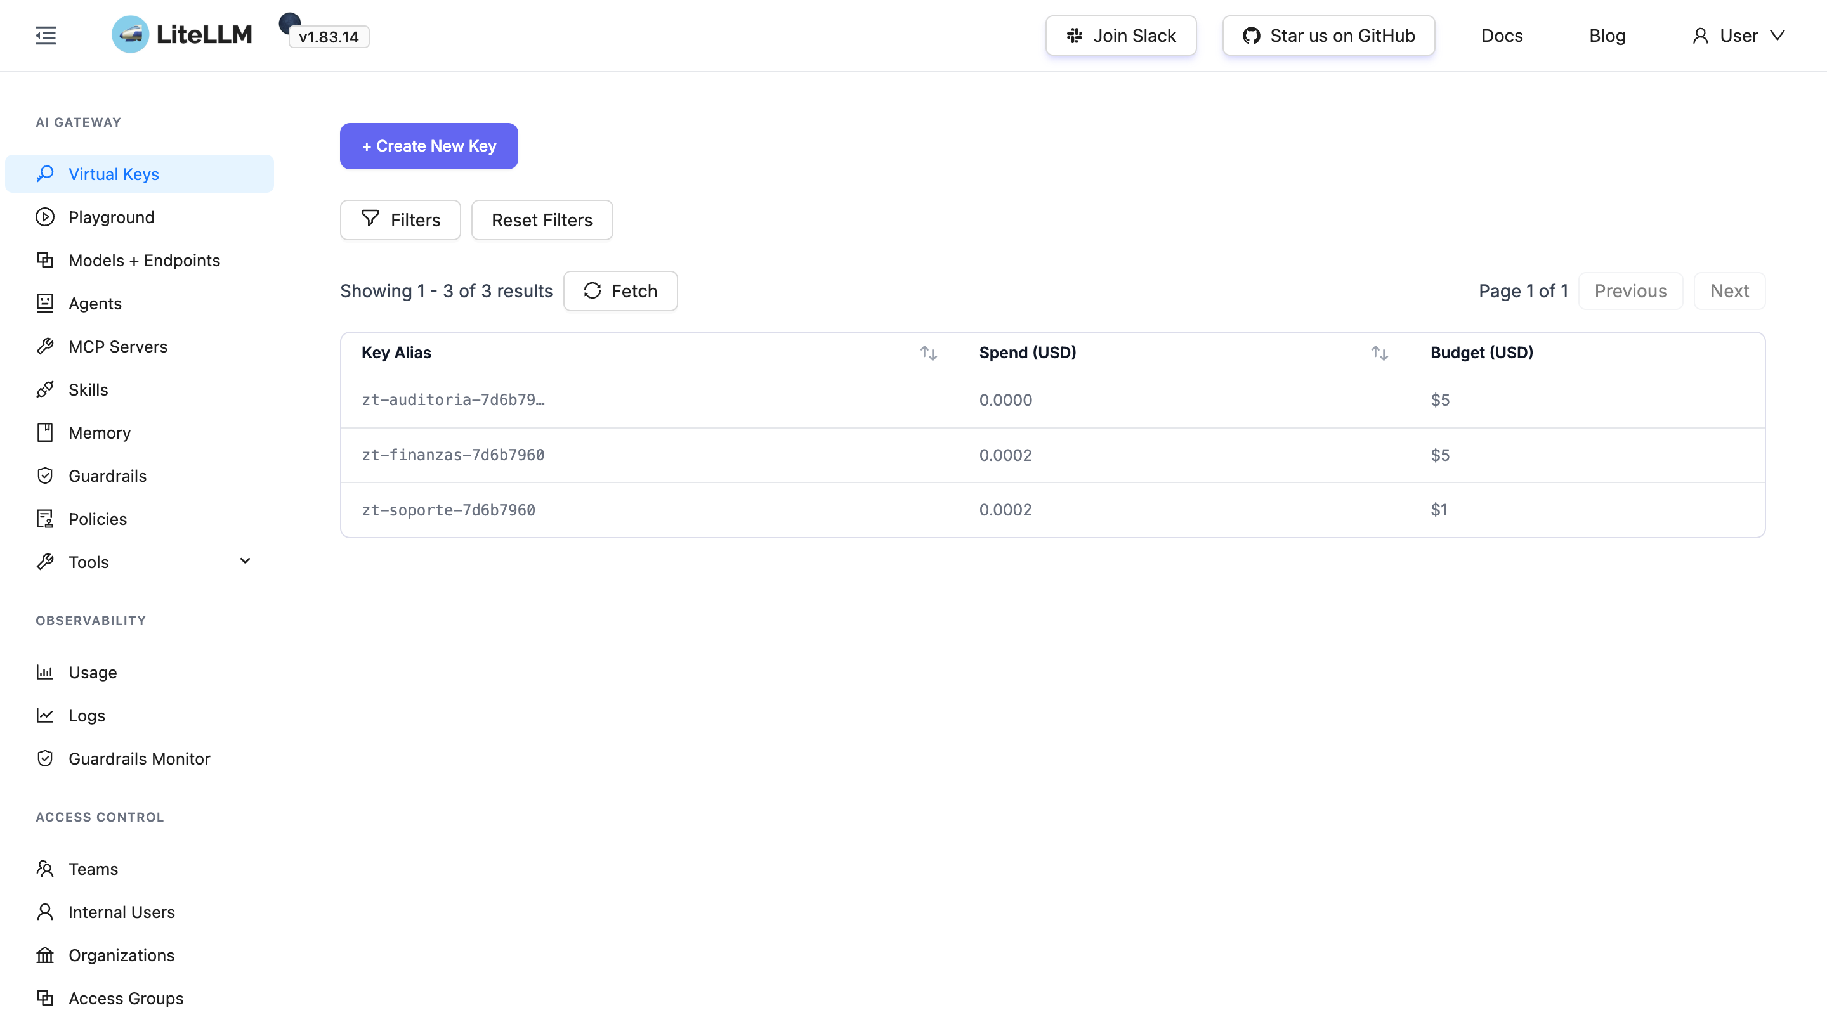Click the Page 1 of 1 label

[1523, 290]
